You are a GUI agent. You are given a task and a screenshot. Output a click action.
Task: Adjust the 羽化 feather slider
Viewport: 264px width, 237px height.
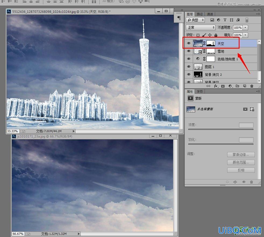point(221,144)
